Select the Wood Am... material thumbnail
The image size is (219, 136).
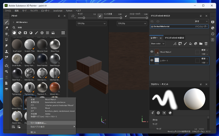tap(55, 87)
